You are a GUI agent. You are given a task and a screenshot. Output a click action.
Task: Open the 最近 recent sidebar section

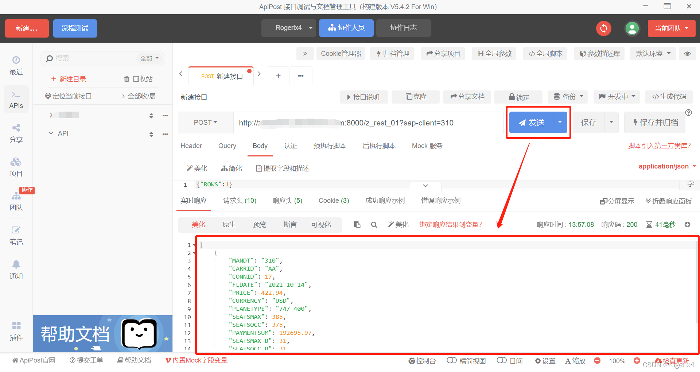point(16,66)
